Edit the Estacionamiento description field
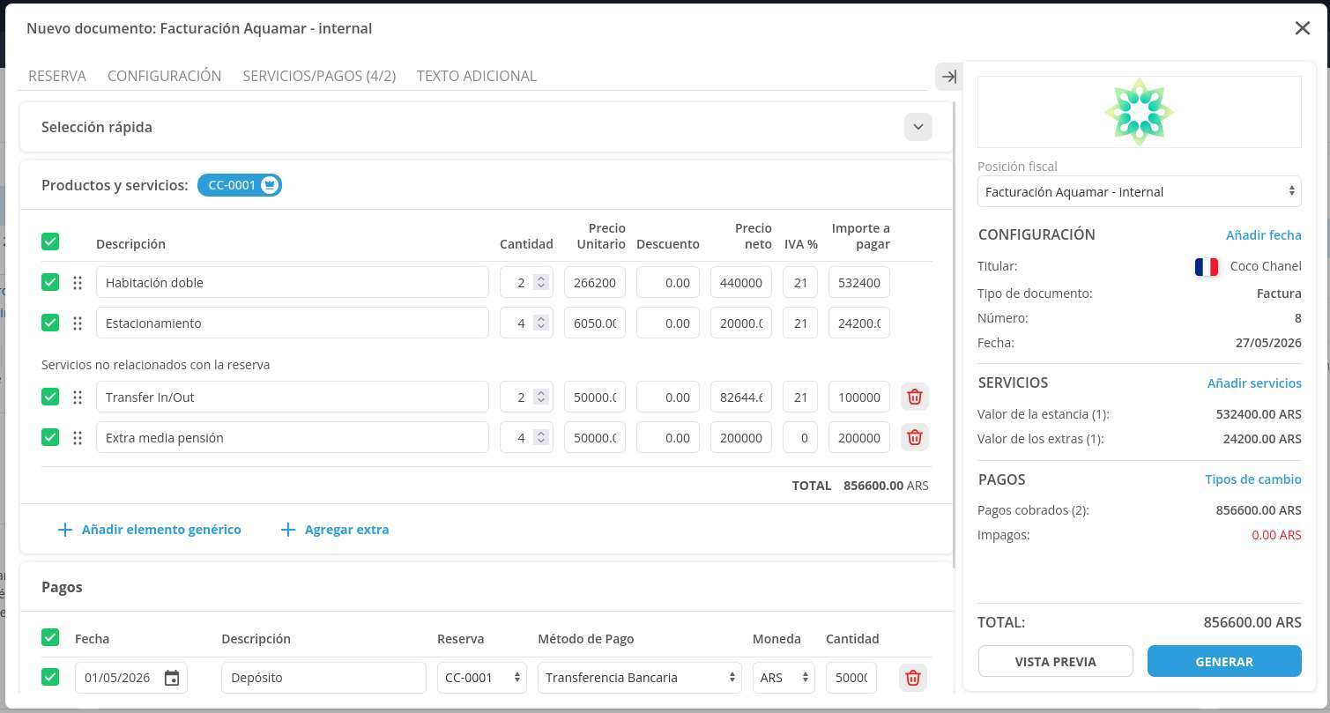Image resolution: width=1330 pixels, height=713 pixels. pyautogui.click(x=293, y=323)
